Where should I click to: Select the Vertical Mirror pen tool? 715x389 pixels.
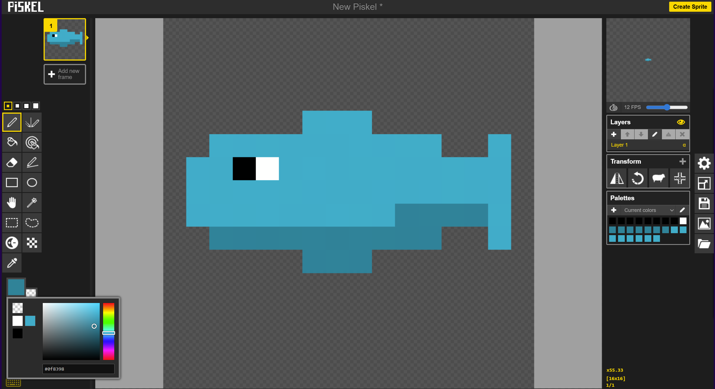(32, 122)
